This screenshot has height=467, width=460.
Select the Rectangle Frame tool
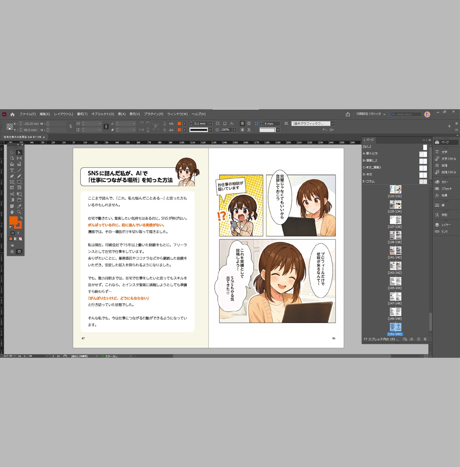12,182
